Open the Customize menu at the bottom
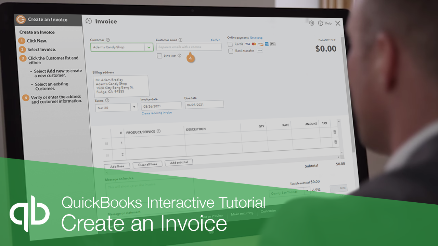Image resolution: width=438 pixels, height=246 pixels. pyautogui.click(x=268, y=211)
